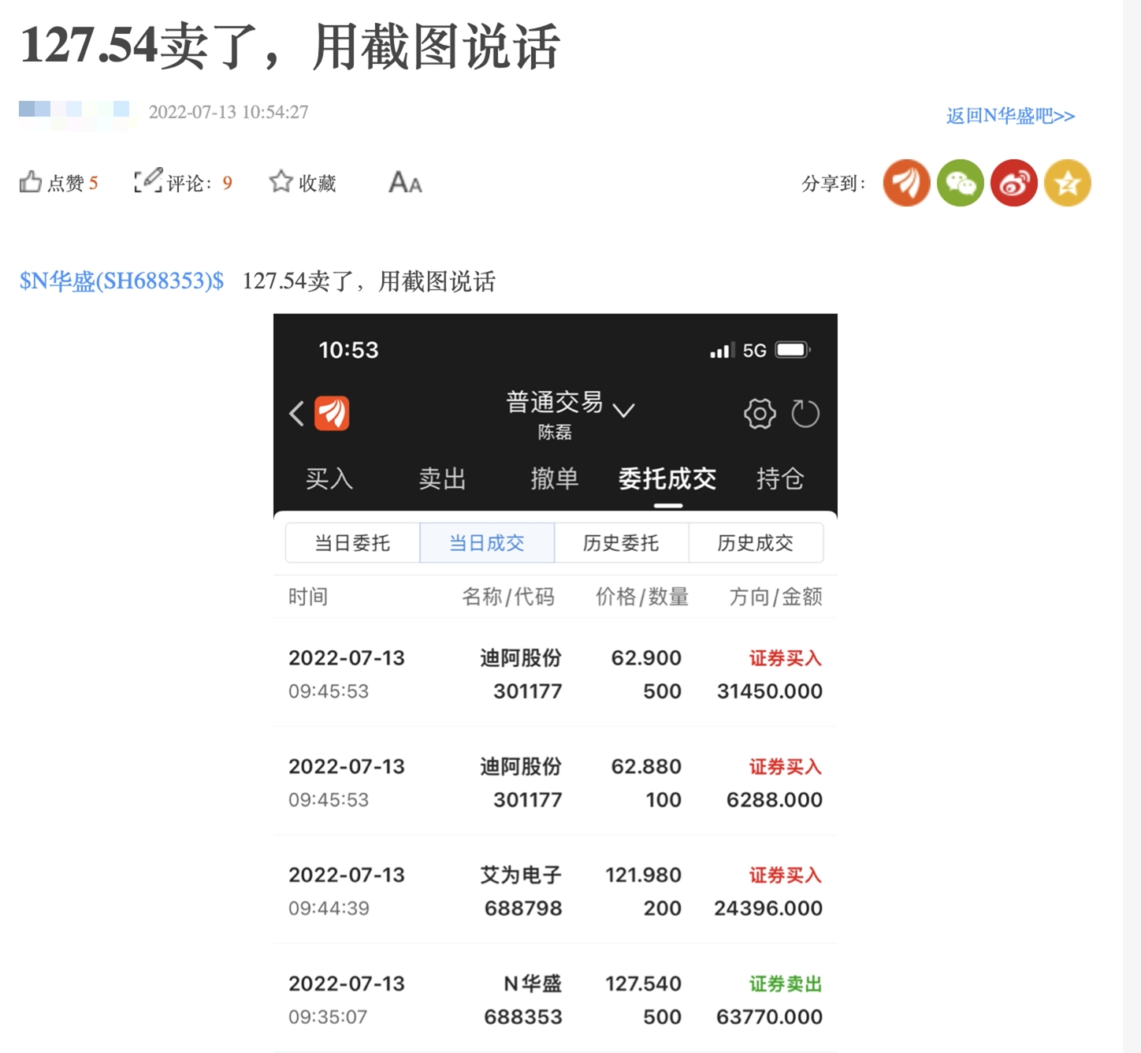Click the post title 127.54卖了，用截图说话

click(290, 46)
